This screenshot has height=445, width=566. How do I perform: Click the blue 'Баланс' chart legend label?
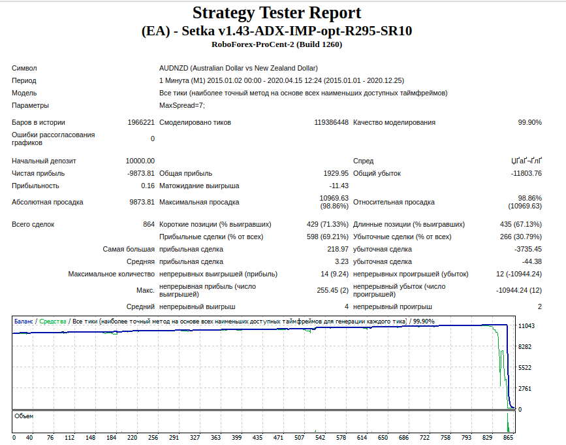tap(24, 321)
